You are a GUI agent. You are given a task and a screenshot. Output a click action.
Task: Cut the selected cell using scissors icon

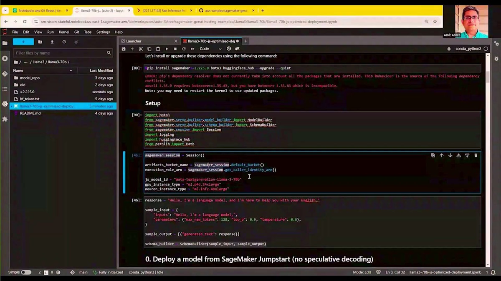pyautogui.click(x=141, y=49)
